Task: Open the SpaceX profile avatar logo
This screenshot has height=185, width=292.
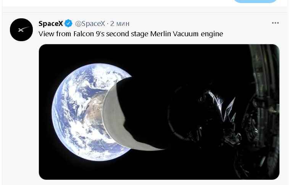Action: (21, 30)
